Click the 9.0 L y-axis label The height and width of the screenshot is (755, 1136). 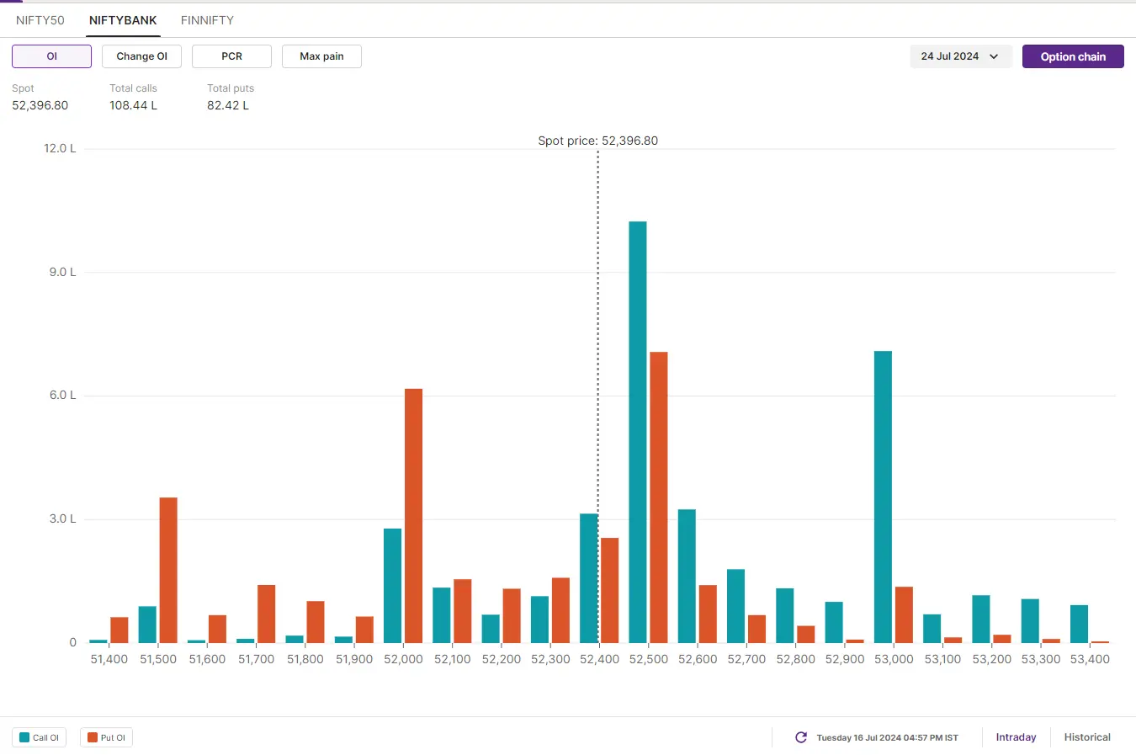(x=62, y=272)
